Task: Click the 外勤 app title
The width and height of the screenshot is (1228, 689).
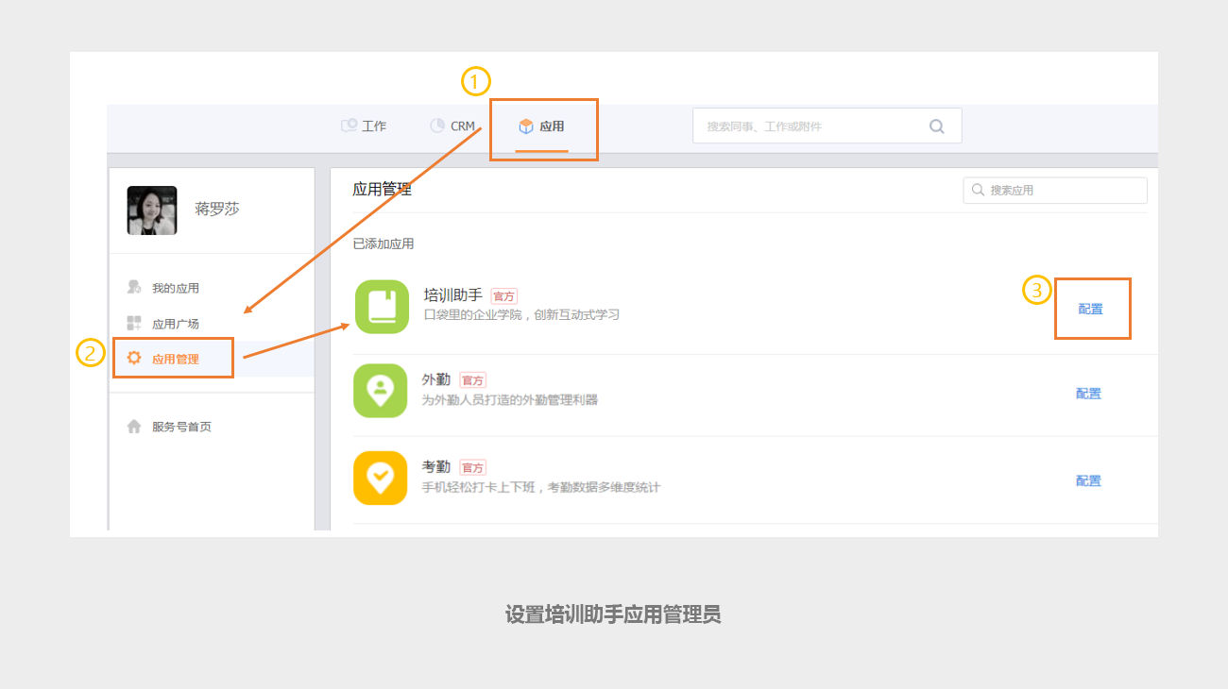Action: click(435, 379)
